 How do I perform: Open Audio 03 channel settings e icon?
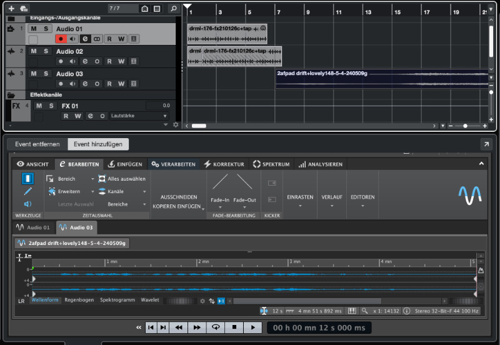pos(85,84)
